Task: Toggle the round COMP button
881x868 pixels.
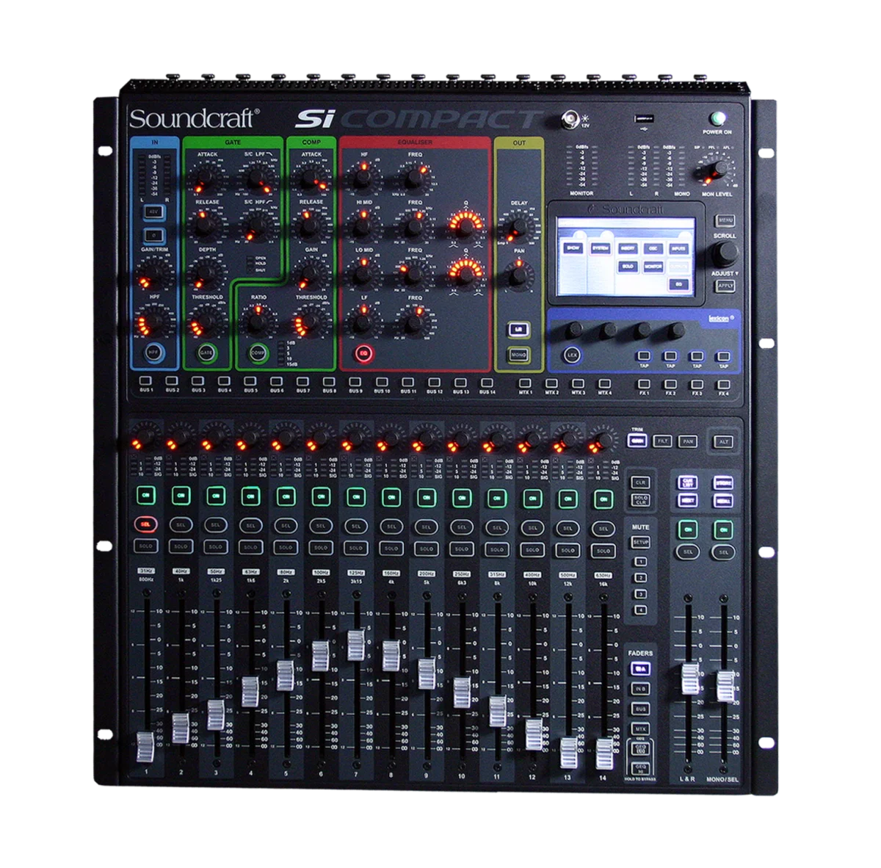Action: tap(257, 352)
